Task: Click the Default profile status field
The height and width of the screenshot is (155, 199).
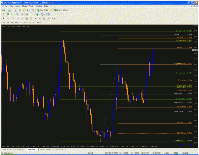Action: pyautogui.click(x=90, y=153)
